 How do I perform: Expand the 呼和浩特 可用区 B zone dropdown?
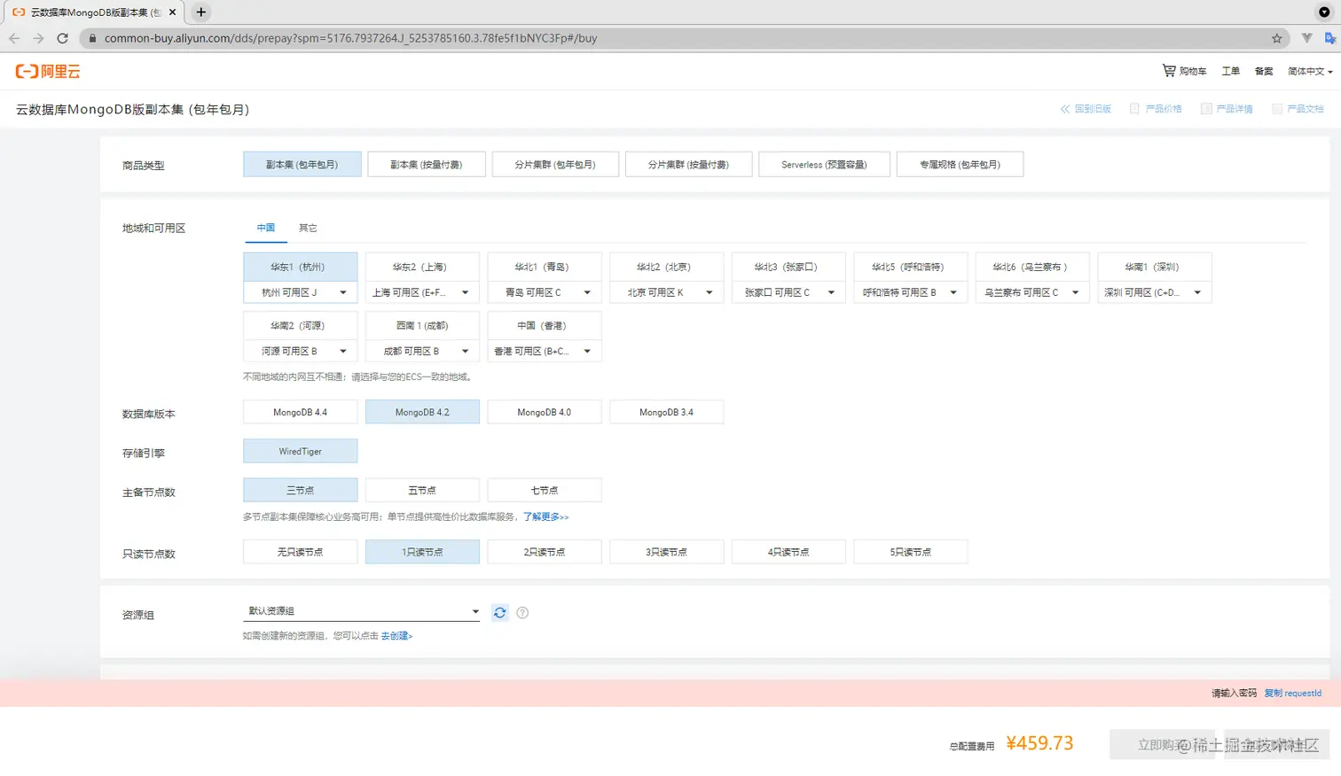click(910, 292)
